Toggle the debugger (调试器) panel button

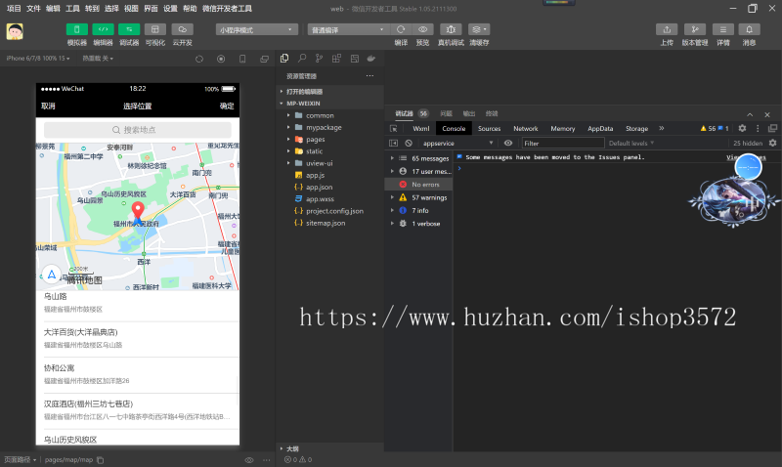[x=129, y=29]
